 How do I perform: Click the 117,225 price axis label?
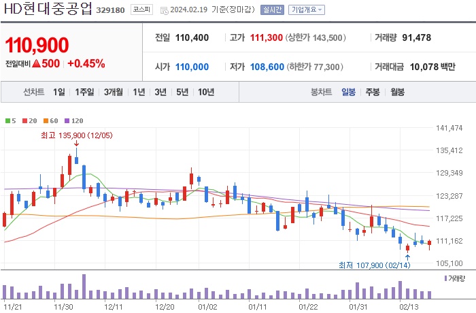click(x=449, y=218)
